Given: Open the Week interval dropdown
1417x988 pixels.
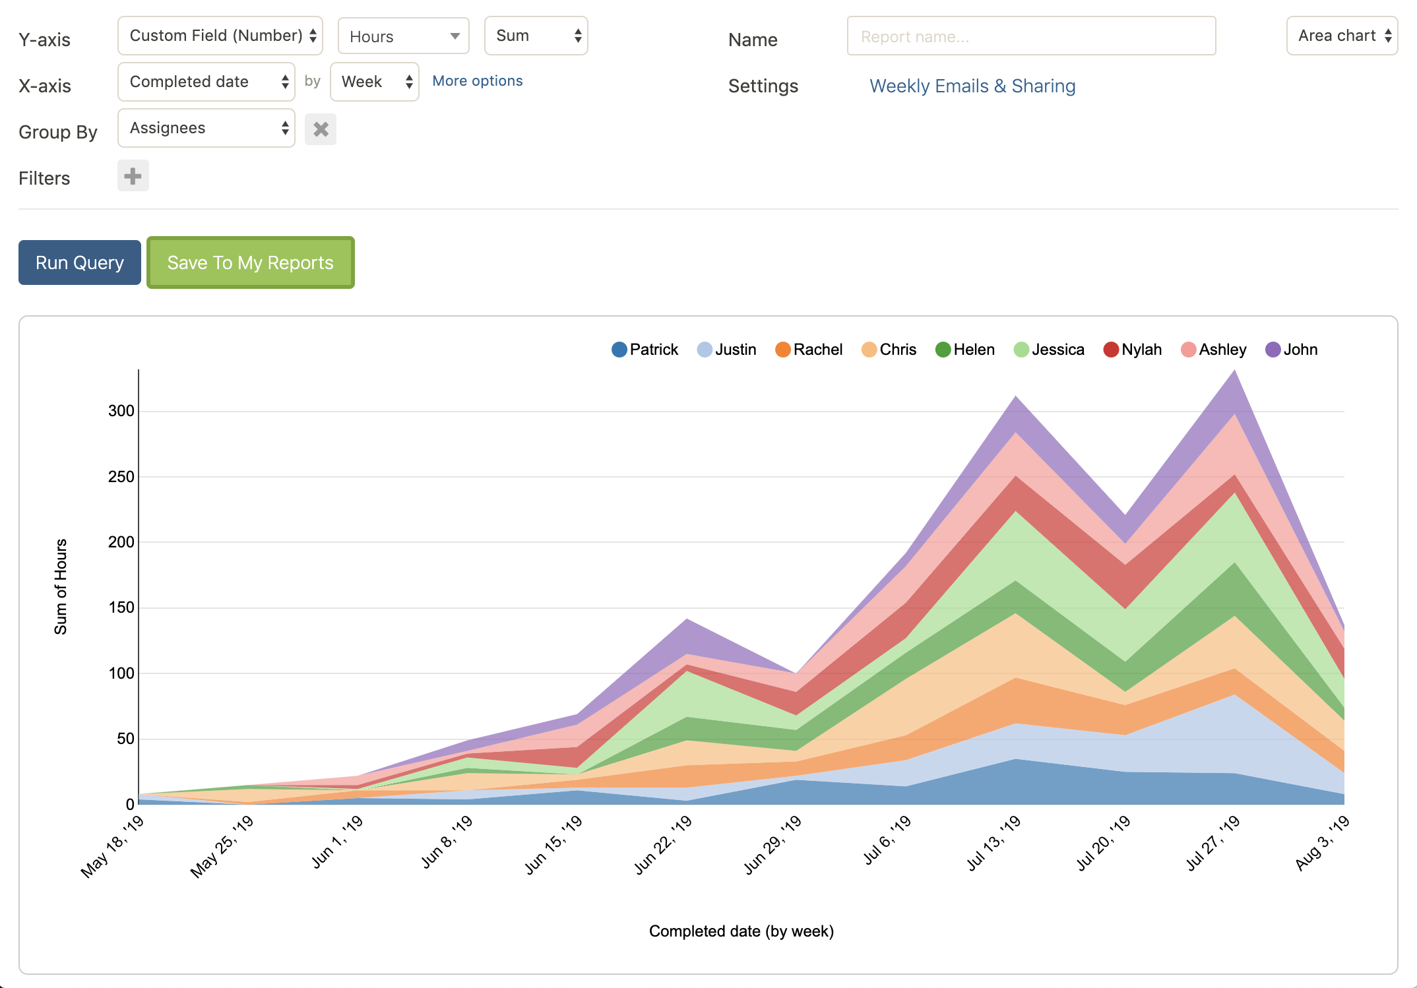Looking at the screenshot, I should [x=375, y=82].
